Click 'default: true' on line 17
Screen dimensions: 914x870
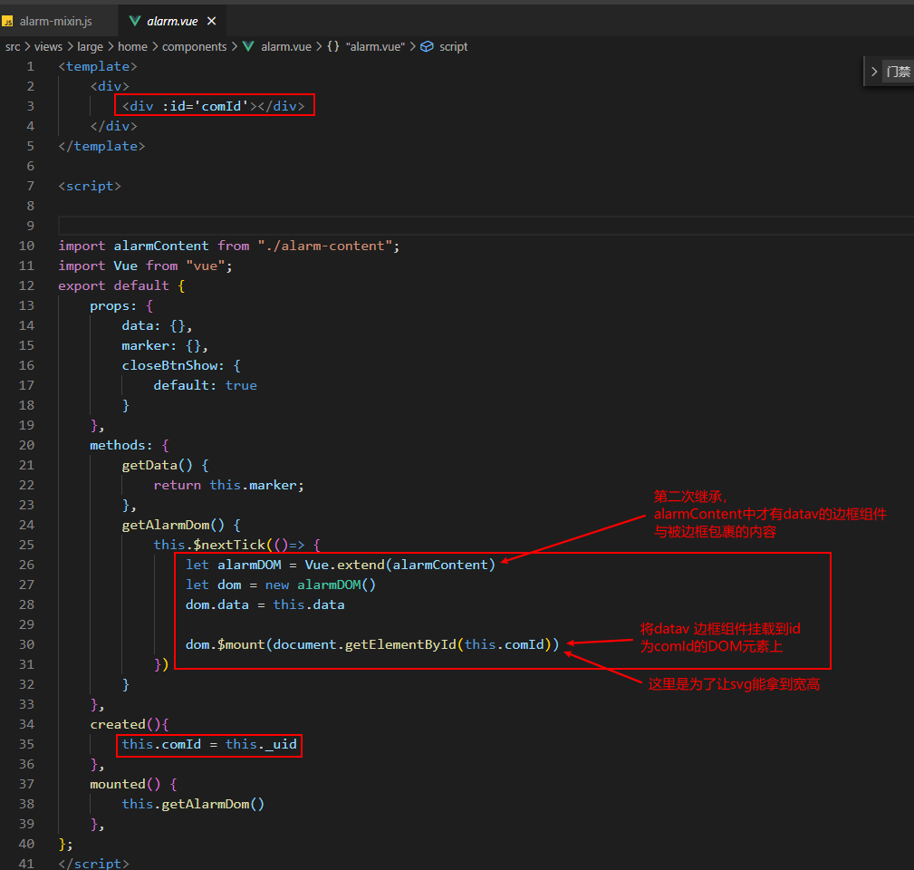[205, 385]
